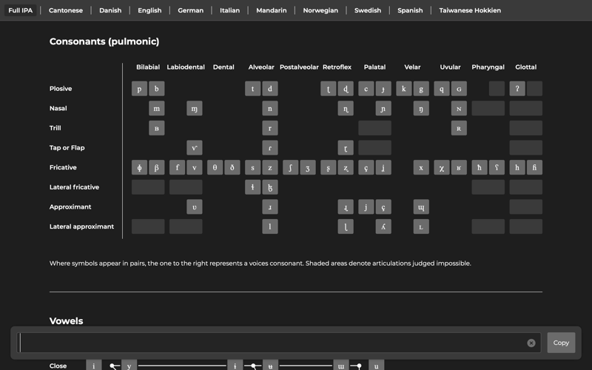Insert labiodental nasal ɱ
The width and height of the screenshot is (592, 370).
click(x=195, y=108)
